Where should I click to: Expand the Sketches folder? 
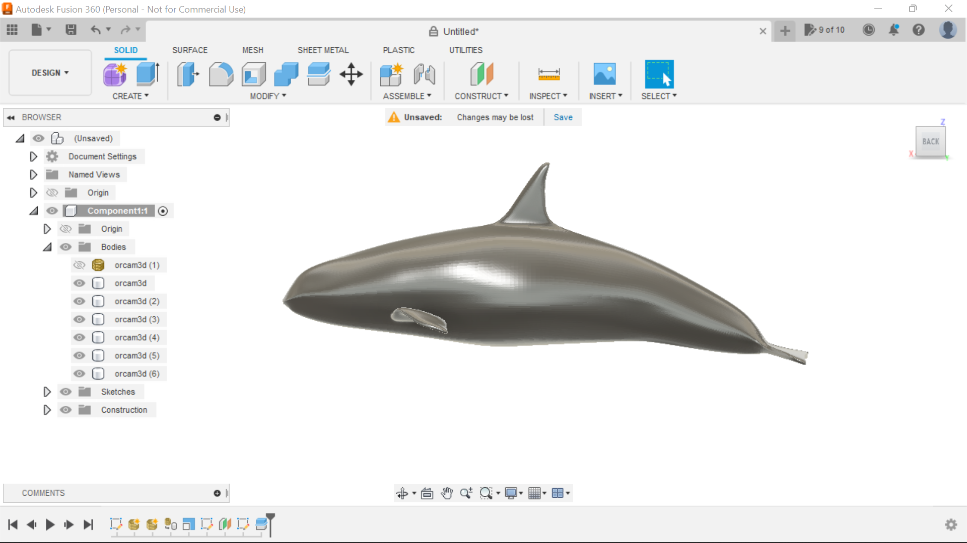47,392
